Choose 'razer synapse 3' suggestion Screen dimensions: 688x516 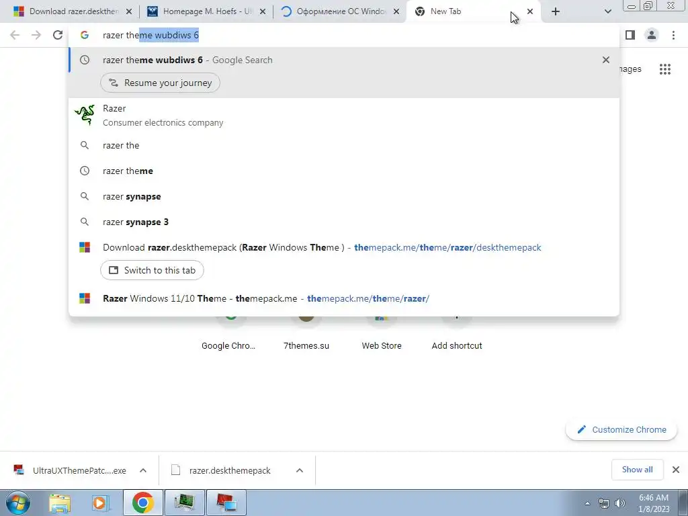click(x=344, y=222)
